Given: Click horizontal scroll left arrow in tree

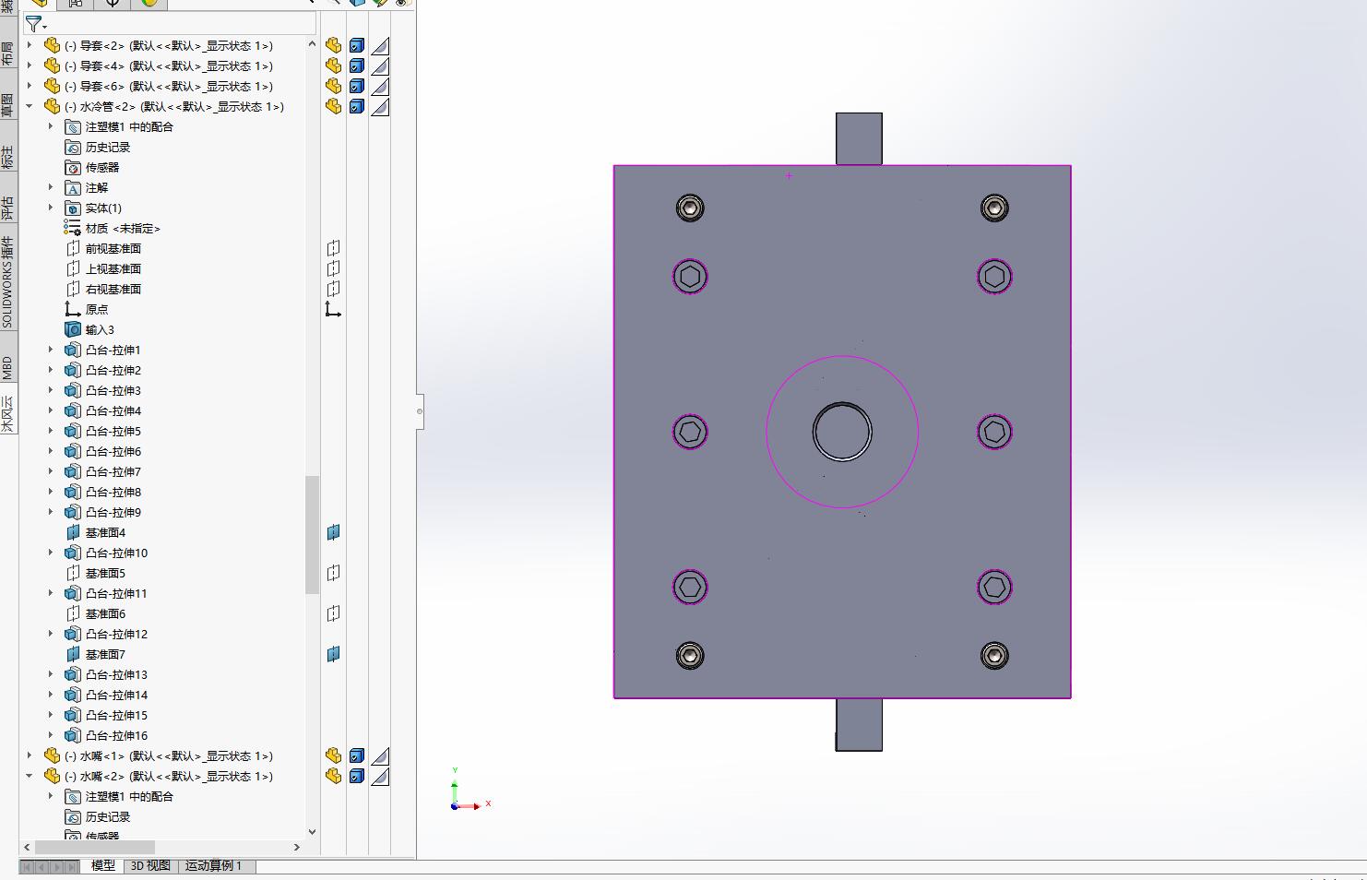Looking at the screenshot, I should 27,847.
